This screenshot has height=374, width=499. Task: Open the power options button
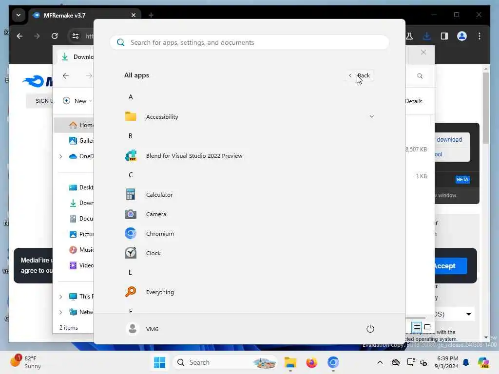coord(370,329)
